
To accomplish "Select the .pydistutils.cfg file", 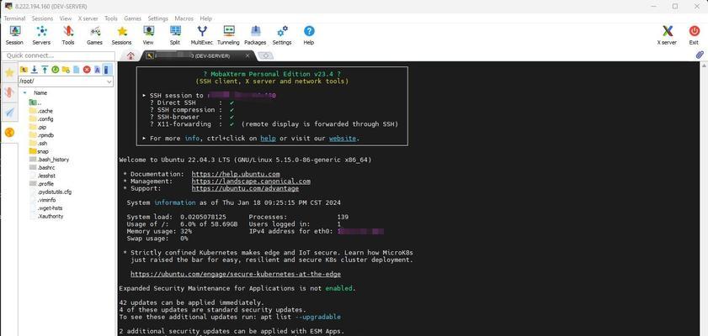I will click(x=51, y=192).
